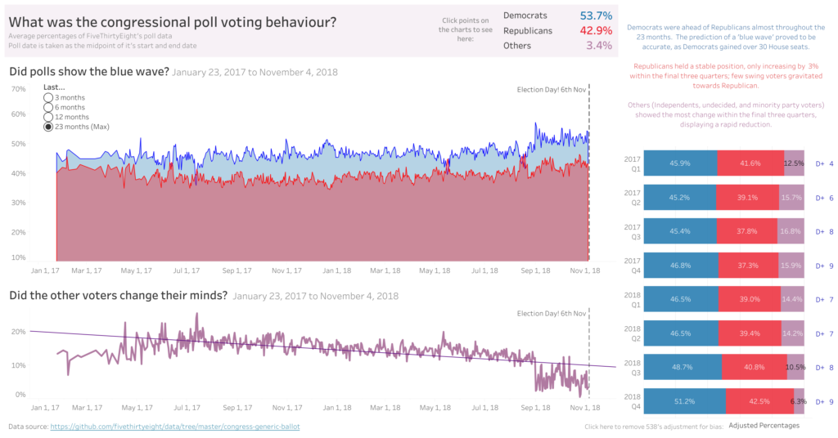Click the 2018 Q4 Republicans red bar
The width and height of the screenshot is (838, 438).
[758, 401]
